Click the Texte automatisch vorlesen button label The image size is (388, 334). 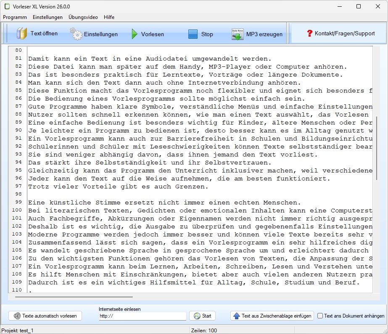[50, 316]
